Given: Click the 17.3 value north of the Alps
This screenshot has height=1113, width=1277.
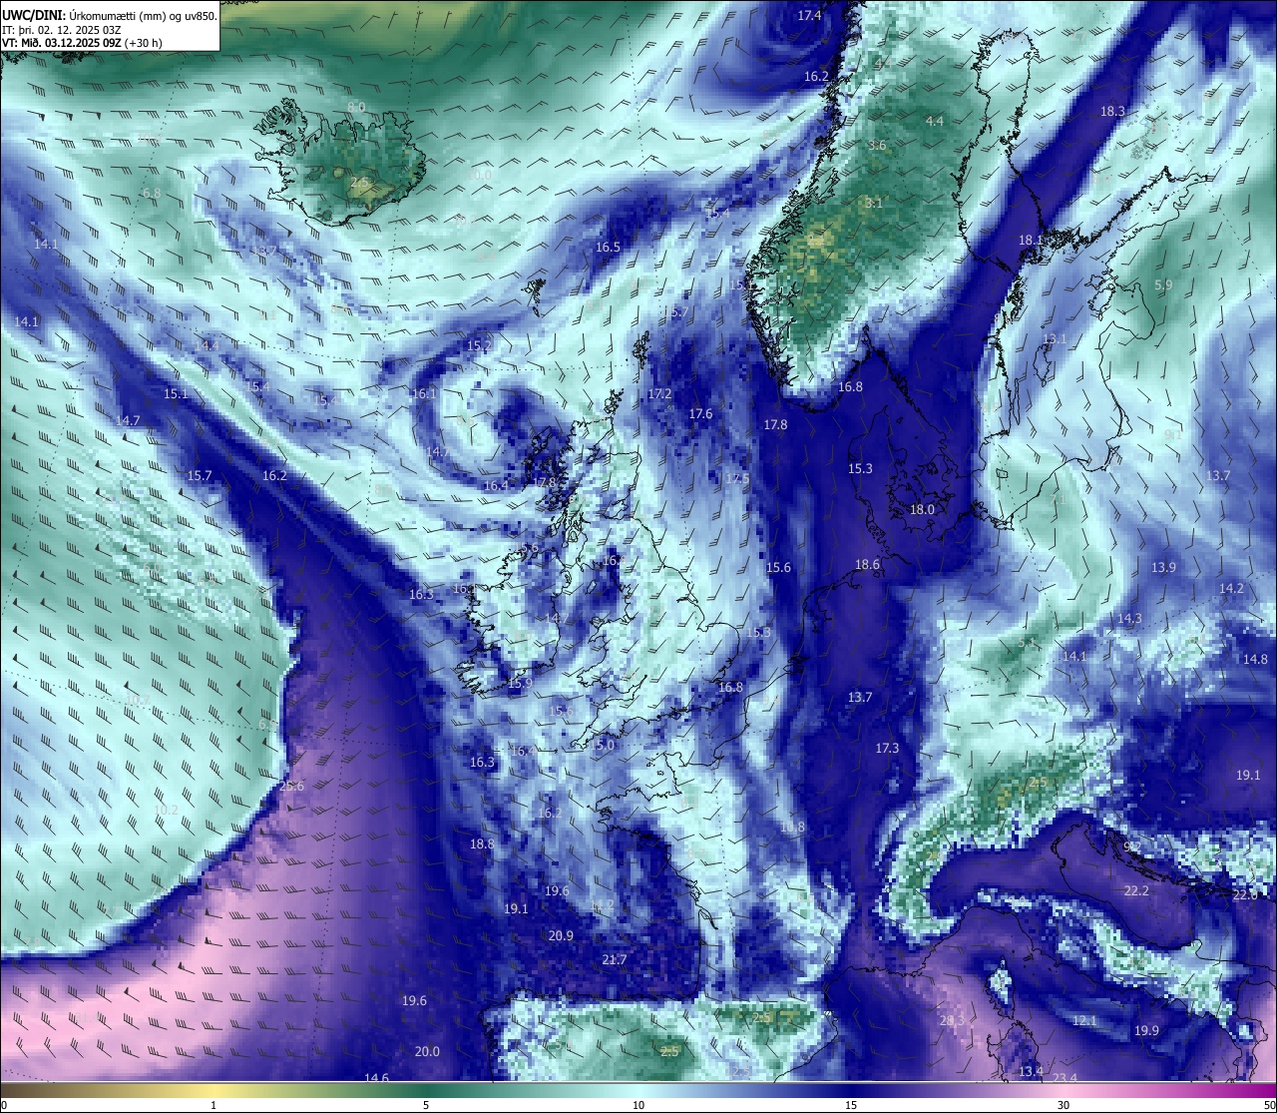Looking at the screenshot, I should coord(887,749).
